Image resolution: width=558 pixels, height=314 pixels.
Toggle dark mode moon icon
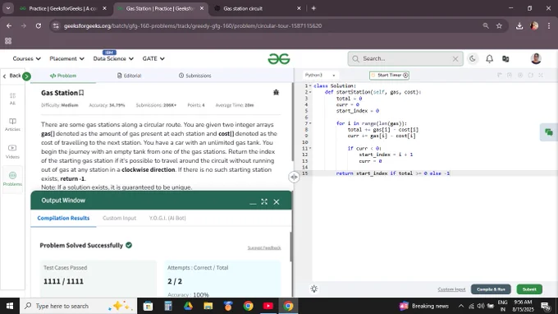click(x=472, y=58)
